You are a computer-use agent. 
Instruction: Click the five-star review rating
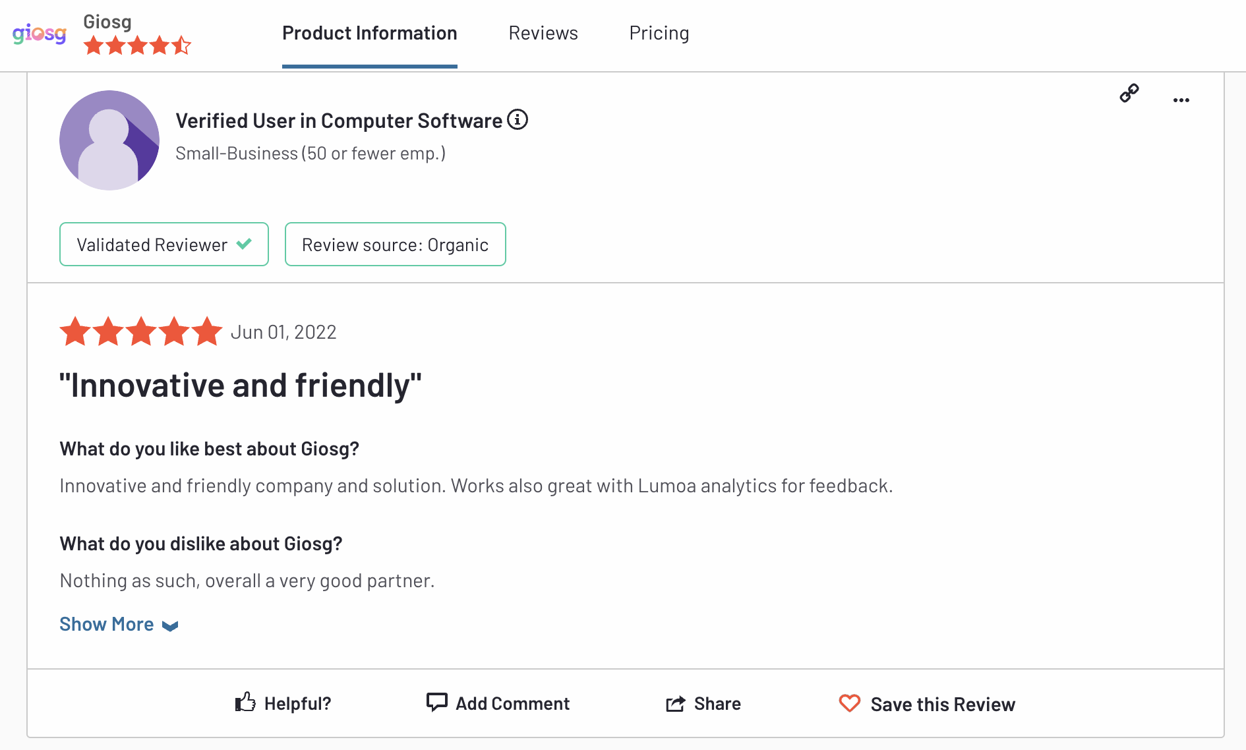(x=141, y=332)
